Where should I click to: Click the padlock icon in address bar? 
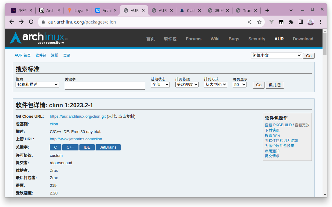(43, 22)
